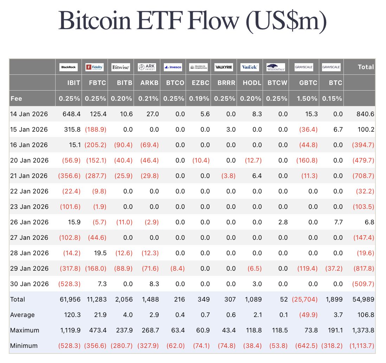Click the WisdomTree logo icon
The width and height of the screenshot is (386, 363).
[276, 67]
